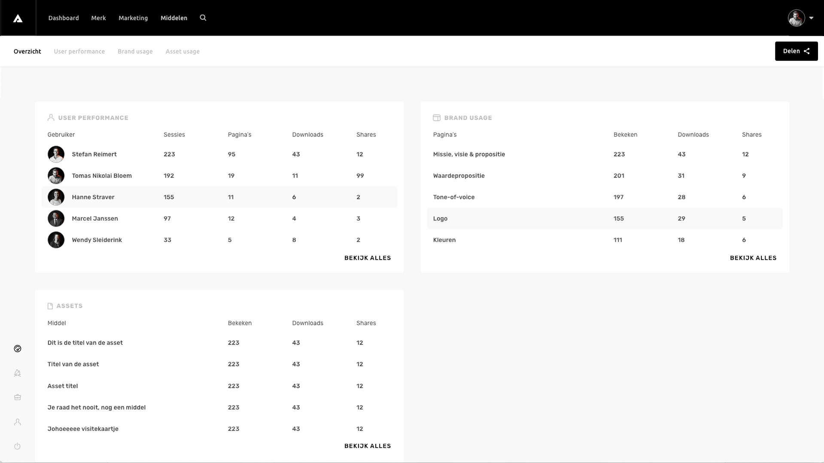
Task: Open the analytics gauge sidebar icon
Action: coord(18,349)
